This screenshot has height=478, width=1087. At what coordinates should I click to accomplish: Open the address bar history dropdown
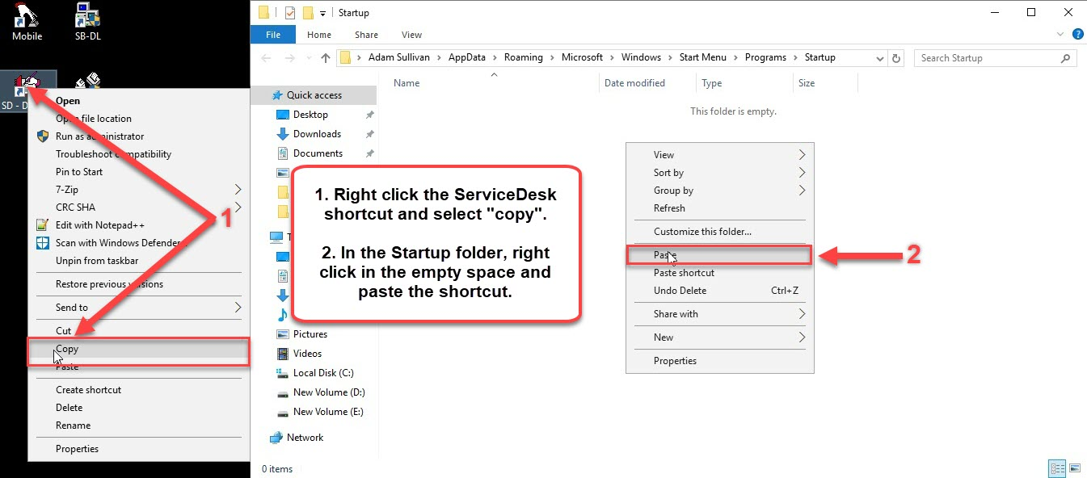click(x=880, y=58)
